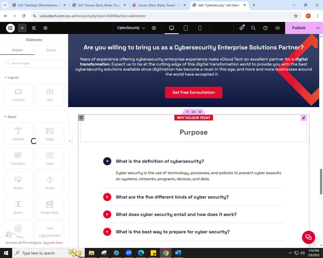Screen dimensions: 323x258
Task: Open What's New megaphone icon
Action: point(242,28)
